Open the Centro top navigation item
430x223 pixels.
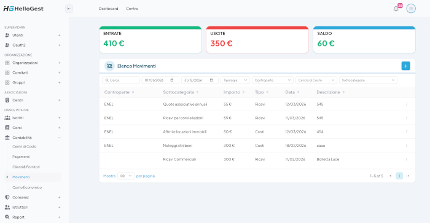[132, 9]
